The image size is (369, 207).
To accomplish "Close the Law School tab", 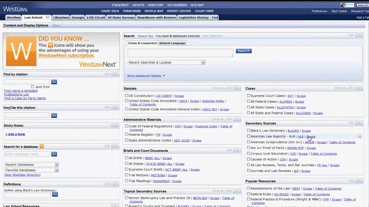I will tap(48, 17).
